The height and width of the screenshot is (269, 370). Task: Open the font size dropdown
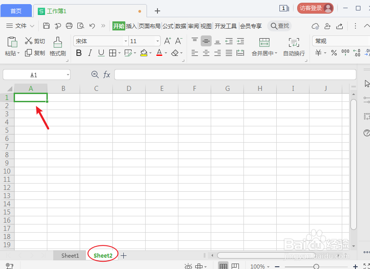click(x=157, y=41)
